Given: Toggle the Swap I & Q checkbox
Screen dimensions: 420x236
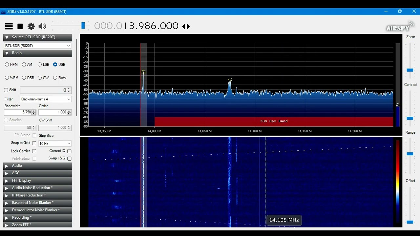Looking at the screenshot, I should click(x=69, y=159).
